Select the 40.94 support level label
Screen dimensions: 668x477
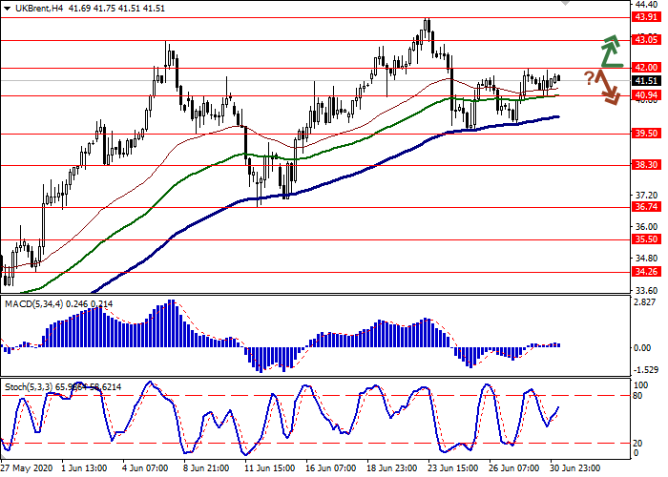[647, 95]
